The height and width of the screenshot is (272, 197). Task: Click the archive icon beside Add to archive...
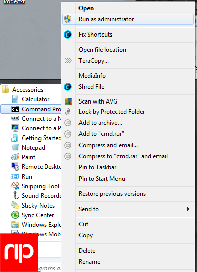68,123
